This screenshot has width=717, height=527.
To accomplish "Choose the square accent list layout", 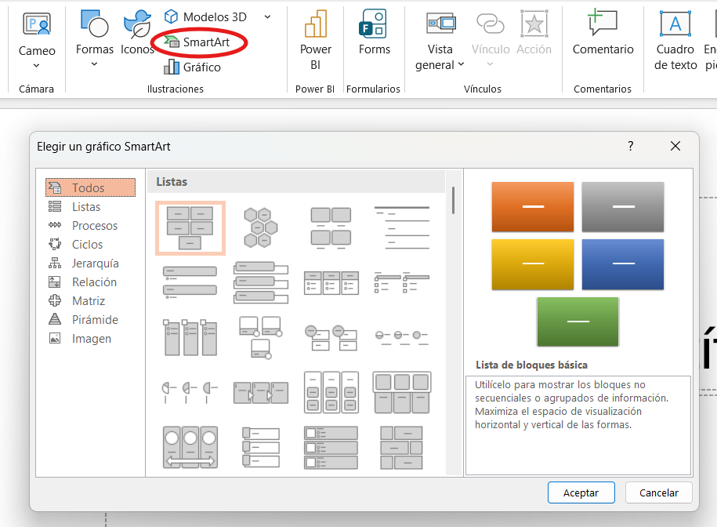I will (401, 282).
